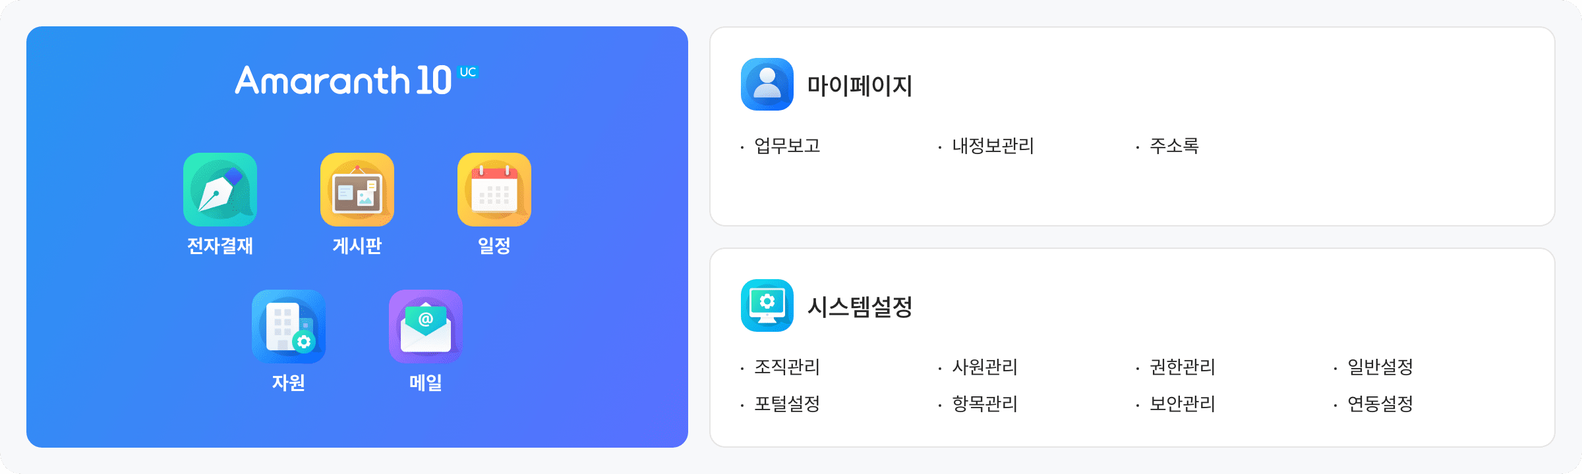
Task: Open 주소록 under 마이페이지
Action: coord(1174,145)
